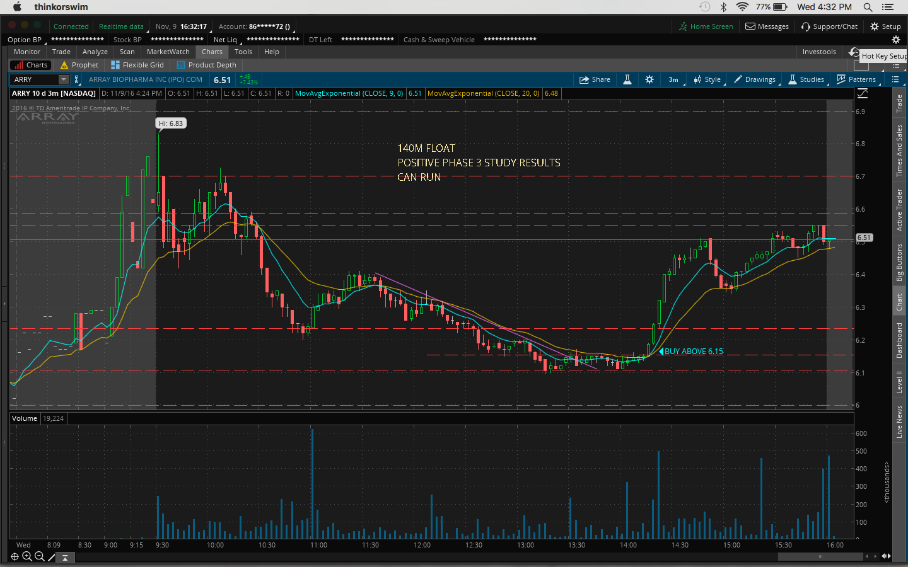Expand the Studies dropdown menu
Screen dimensions: 908x567
pyautogui.click(x=806, y=79)
